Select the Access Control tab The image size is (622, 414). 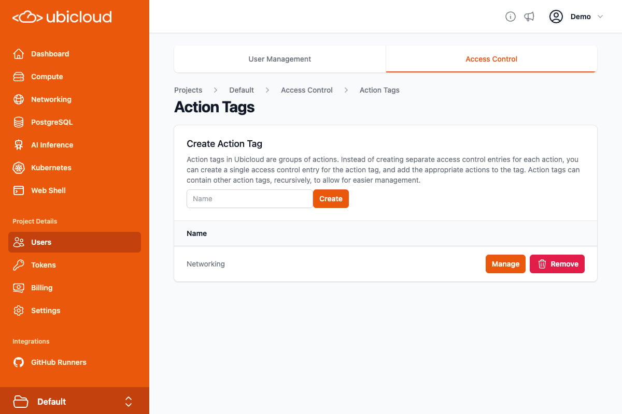(491, 59)
